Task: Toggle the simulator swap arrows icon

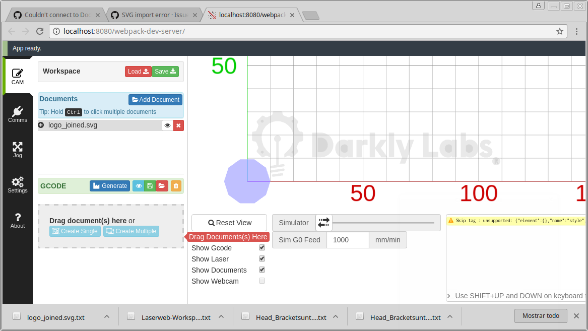Action: (323, 222)
